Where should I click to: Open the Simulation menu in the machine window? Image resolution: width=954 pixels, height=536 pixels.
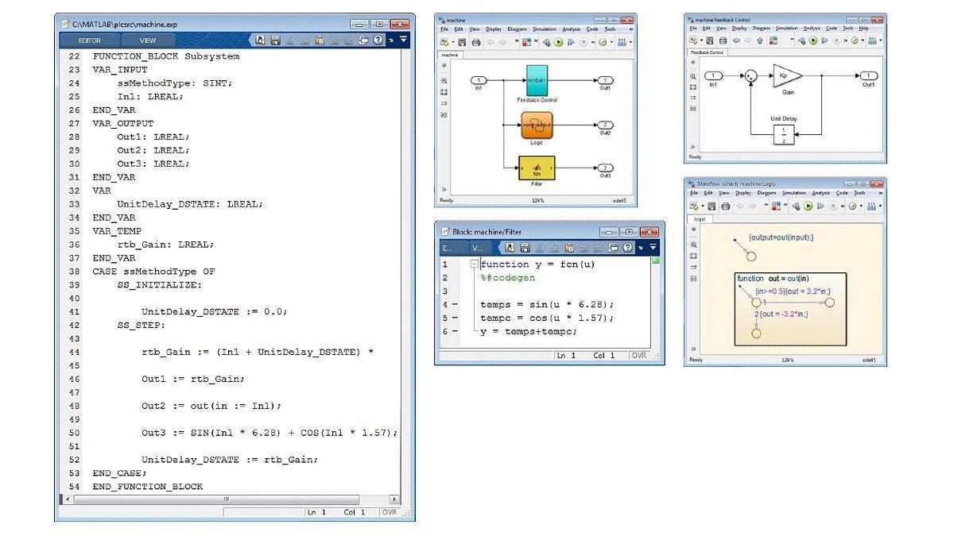tap(544, 29)
